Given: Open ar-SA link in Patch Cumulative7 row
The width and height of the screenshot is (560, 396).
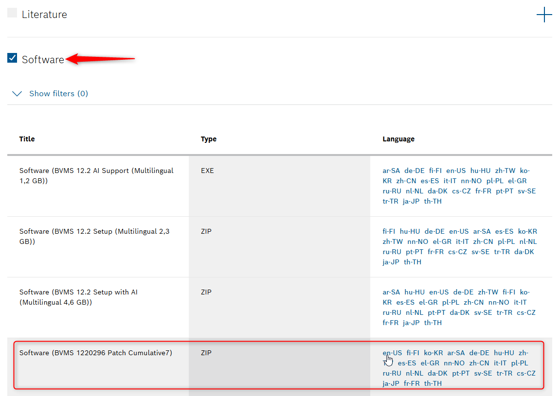Looking at the screenshot, I should tap(456, 353).
